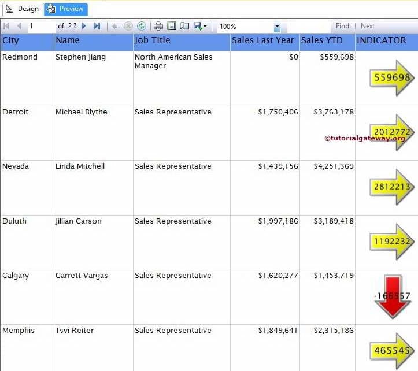Click the City column header
The width and height of the screenshot is (418, 371).
point(27,42)
